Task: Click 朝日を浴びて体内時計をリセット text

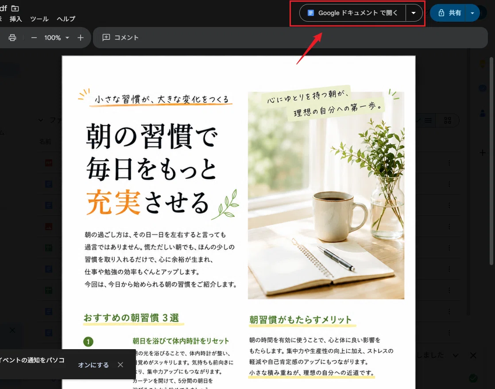Action: pos(181,341)
